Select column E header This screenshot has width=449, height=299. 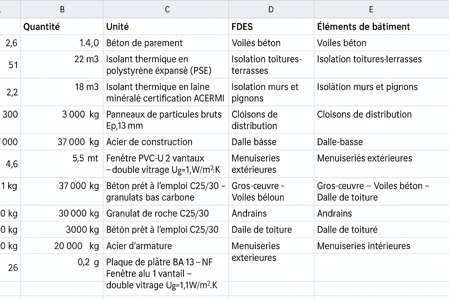[371, 9]
